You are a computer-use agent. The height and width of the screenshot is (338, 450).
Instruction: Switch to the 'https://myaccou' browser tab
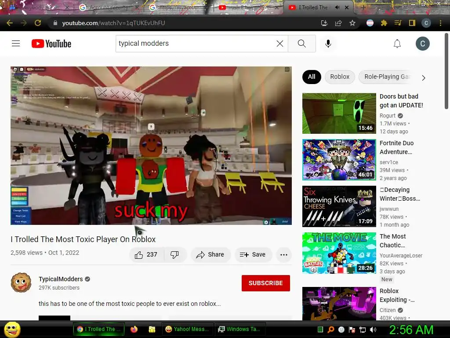tap(178, 7)
